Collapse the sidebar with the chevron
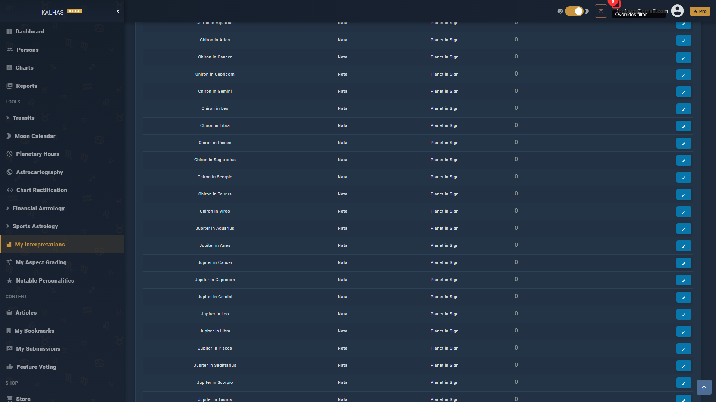716x402 pixels. tap(118, 12)
